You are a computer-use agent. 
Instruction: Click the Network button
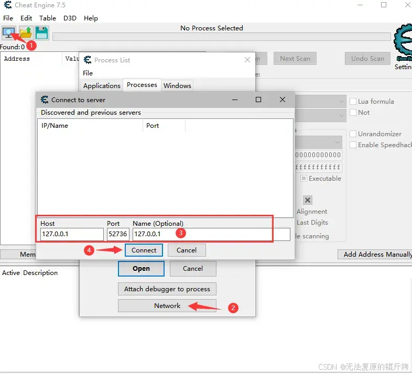(167, 306)
